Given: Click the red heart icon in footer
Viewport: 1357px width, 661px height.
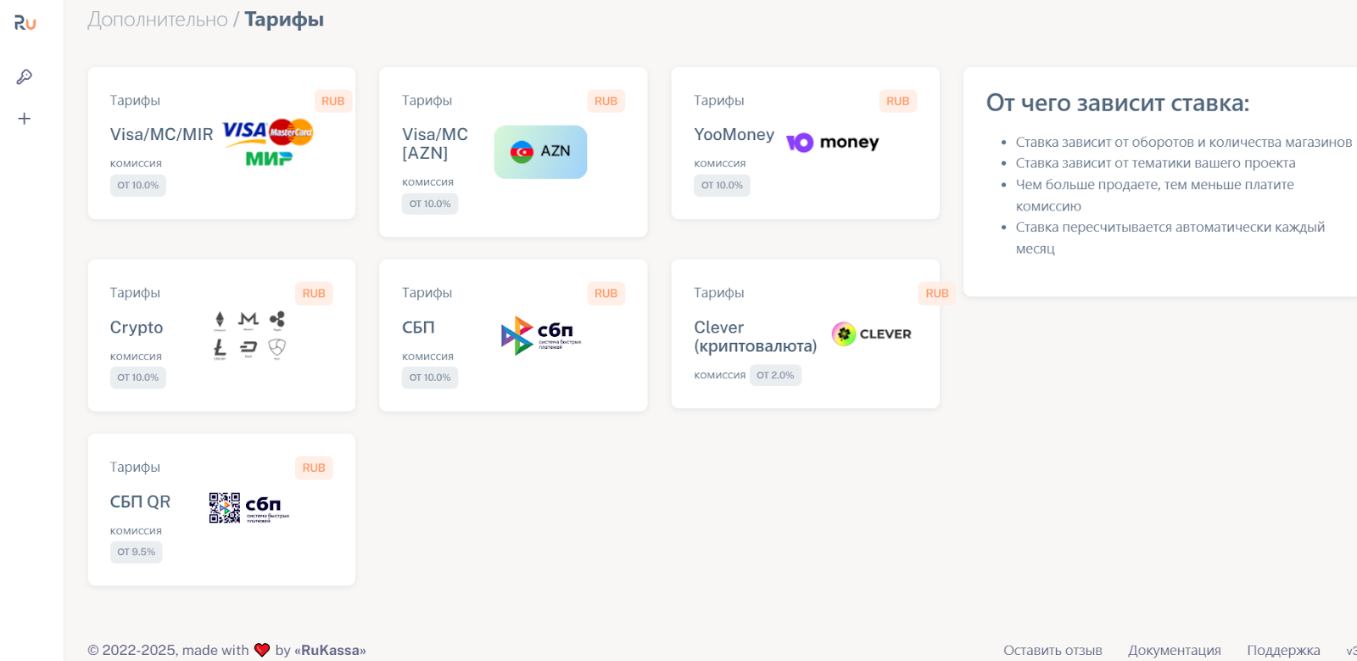Looking at the screenshot, I should pyautogui.click(x=262, y=650).
